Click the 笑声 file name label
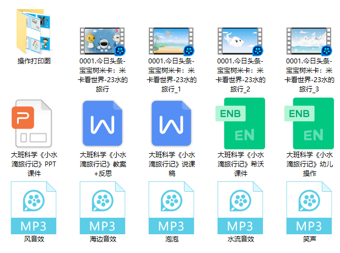Screen dimensions: 340x253 tap(310, 239)
